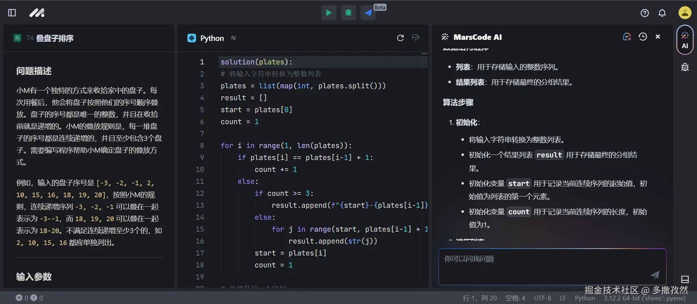Start a new AI chat session
697x304 pixels.
[627, 37]
